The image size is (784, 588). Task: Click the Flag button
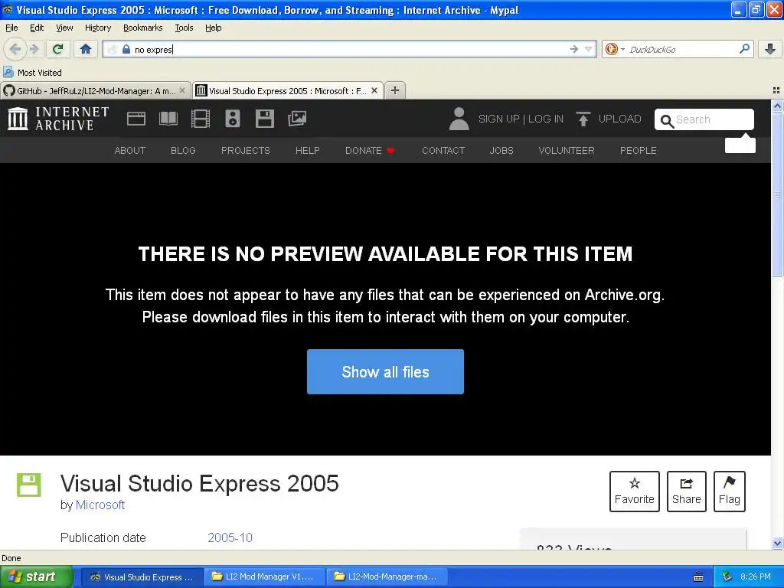click(730, 491)
